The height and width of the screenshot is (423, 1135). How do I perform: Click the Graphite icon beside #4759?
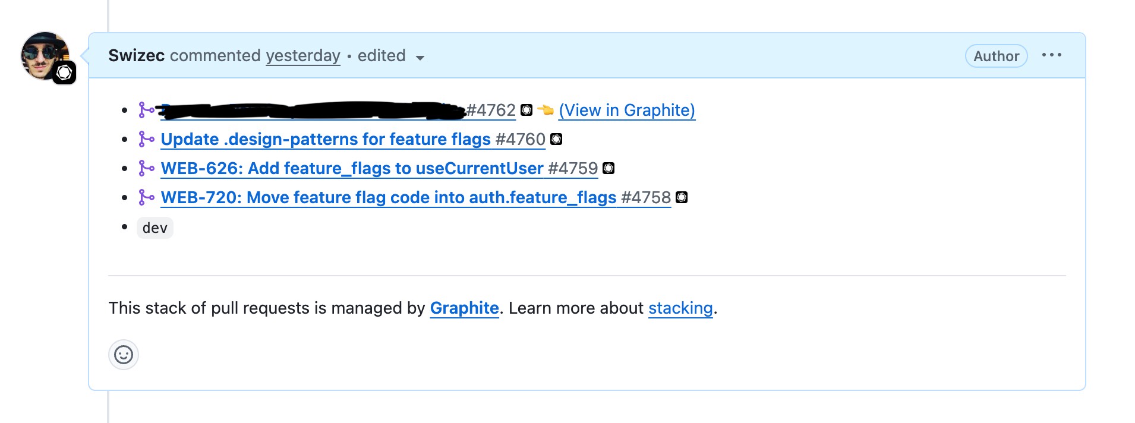click(609, 168)
